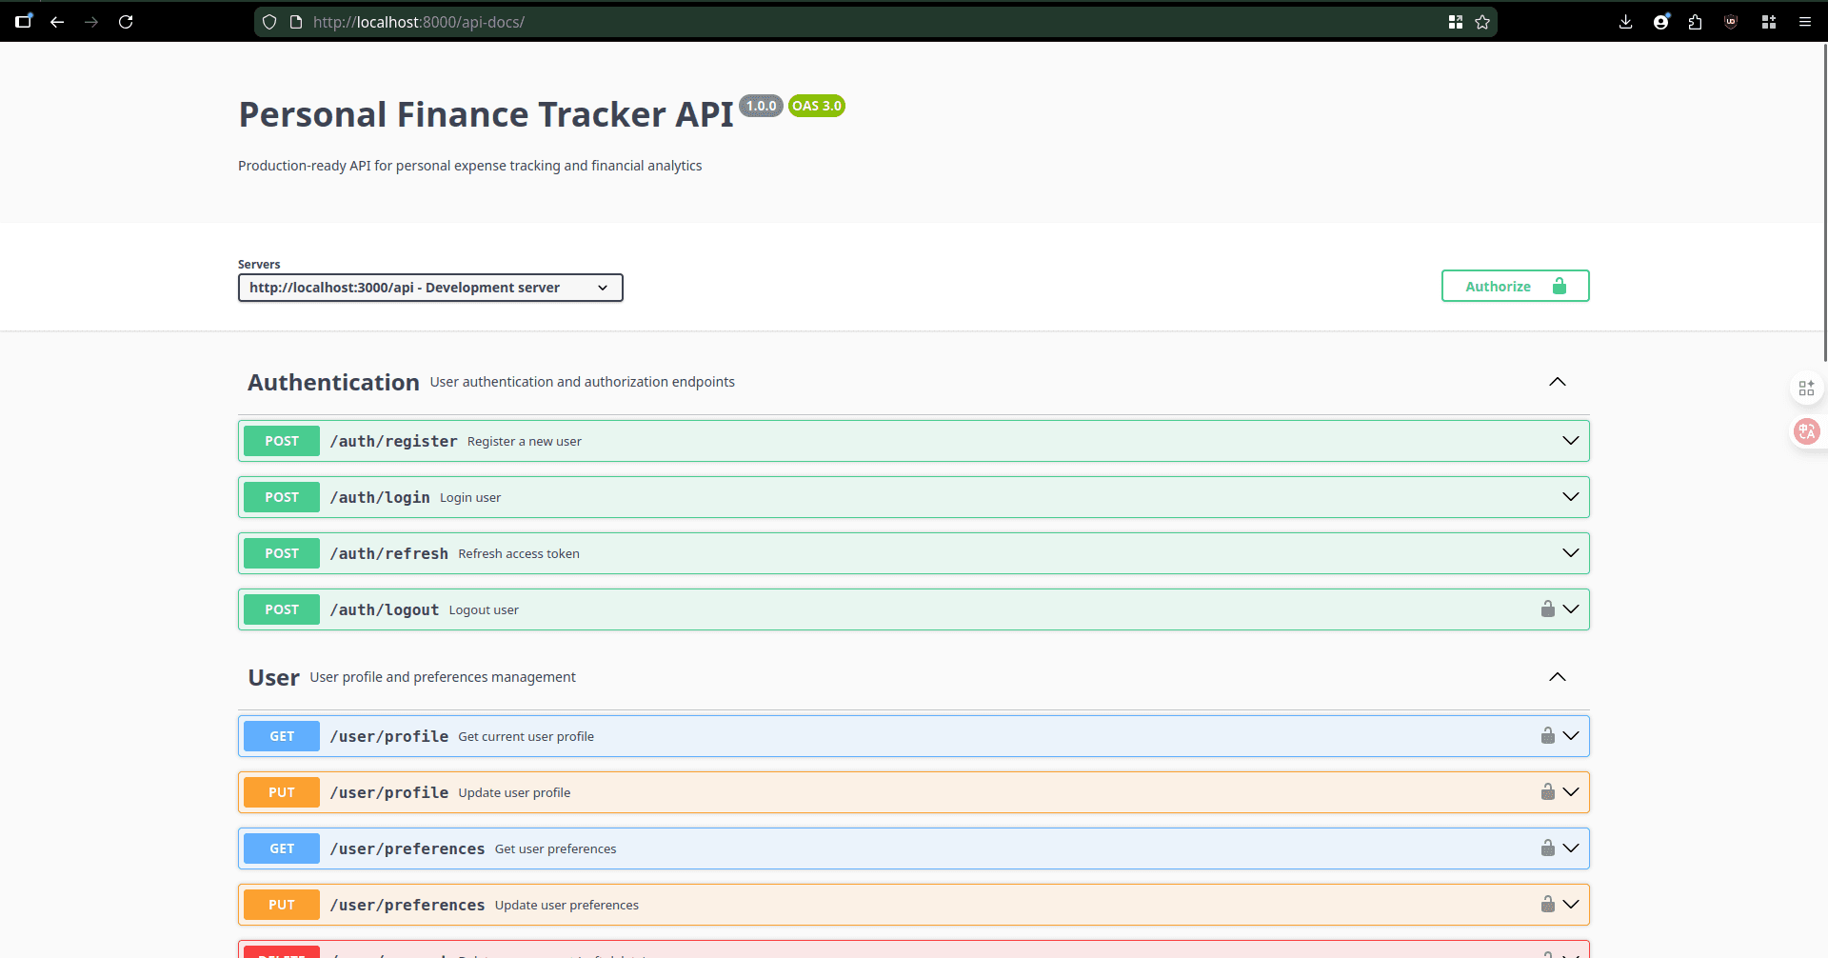Open the browser downloads panel
The height and width of the screenshot is (958, 1828).
pyautogui.click(x=1626, y=22)
